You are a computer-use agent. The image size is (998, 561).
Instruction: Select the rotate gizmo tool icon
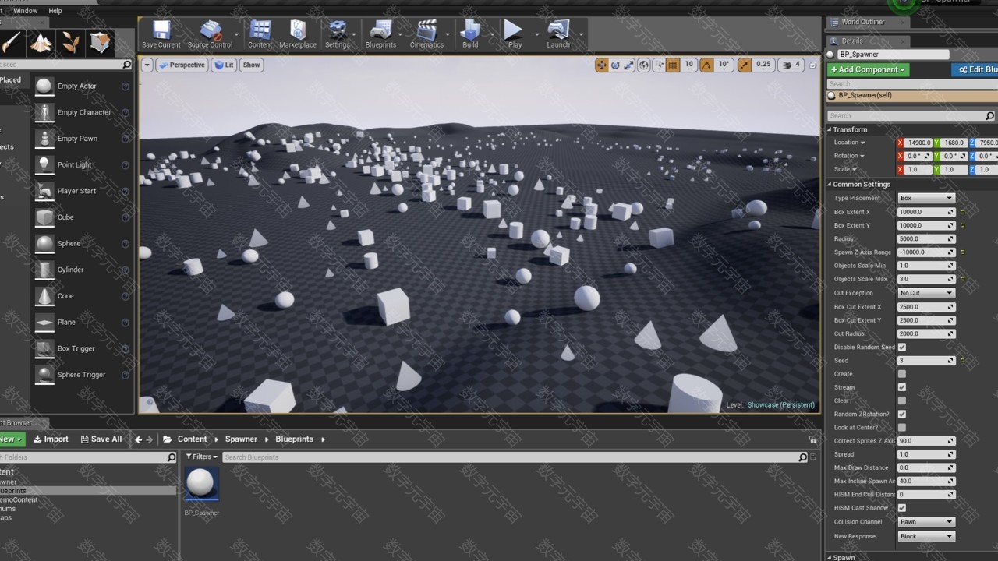coord(615,65)
